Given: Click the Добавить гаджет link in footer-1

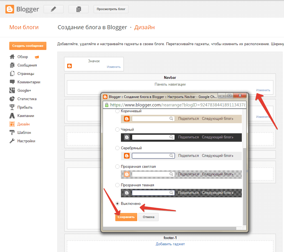Looking at the screenshot, I should (170, 244).
